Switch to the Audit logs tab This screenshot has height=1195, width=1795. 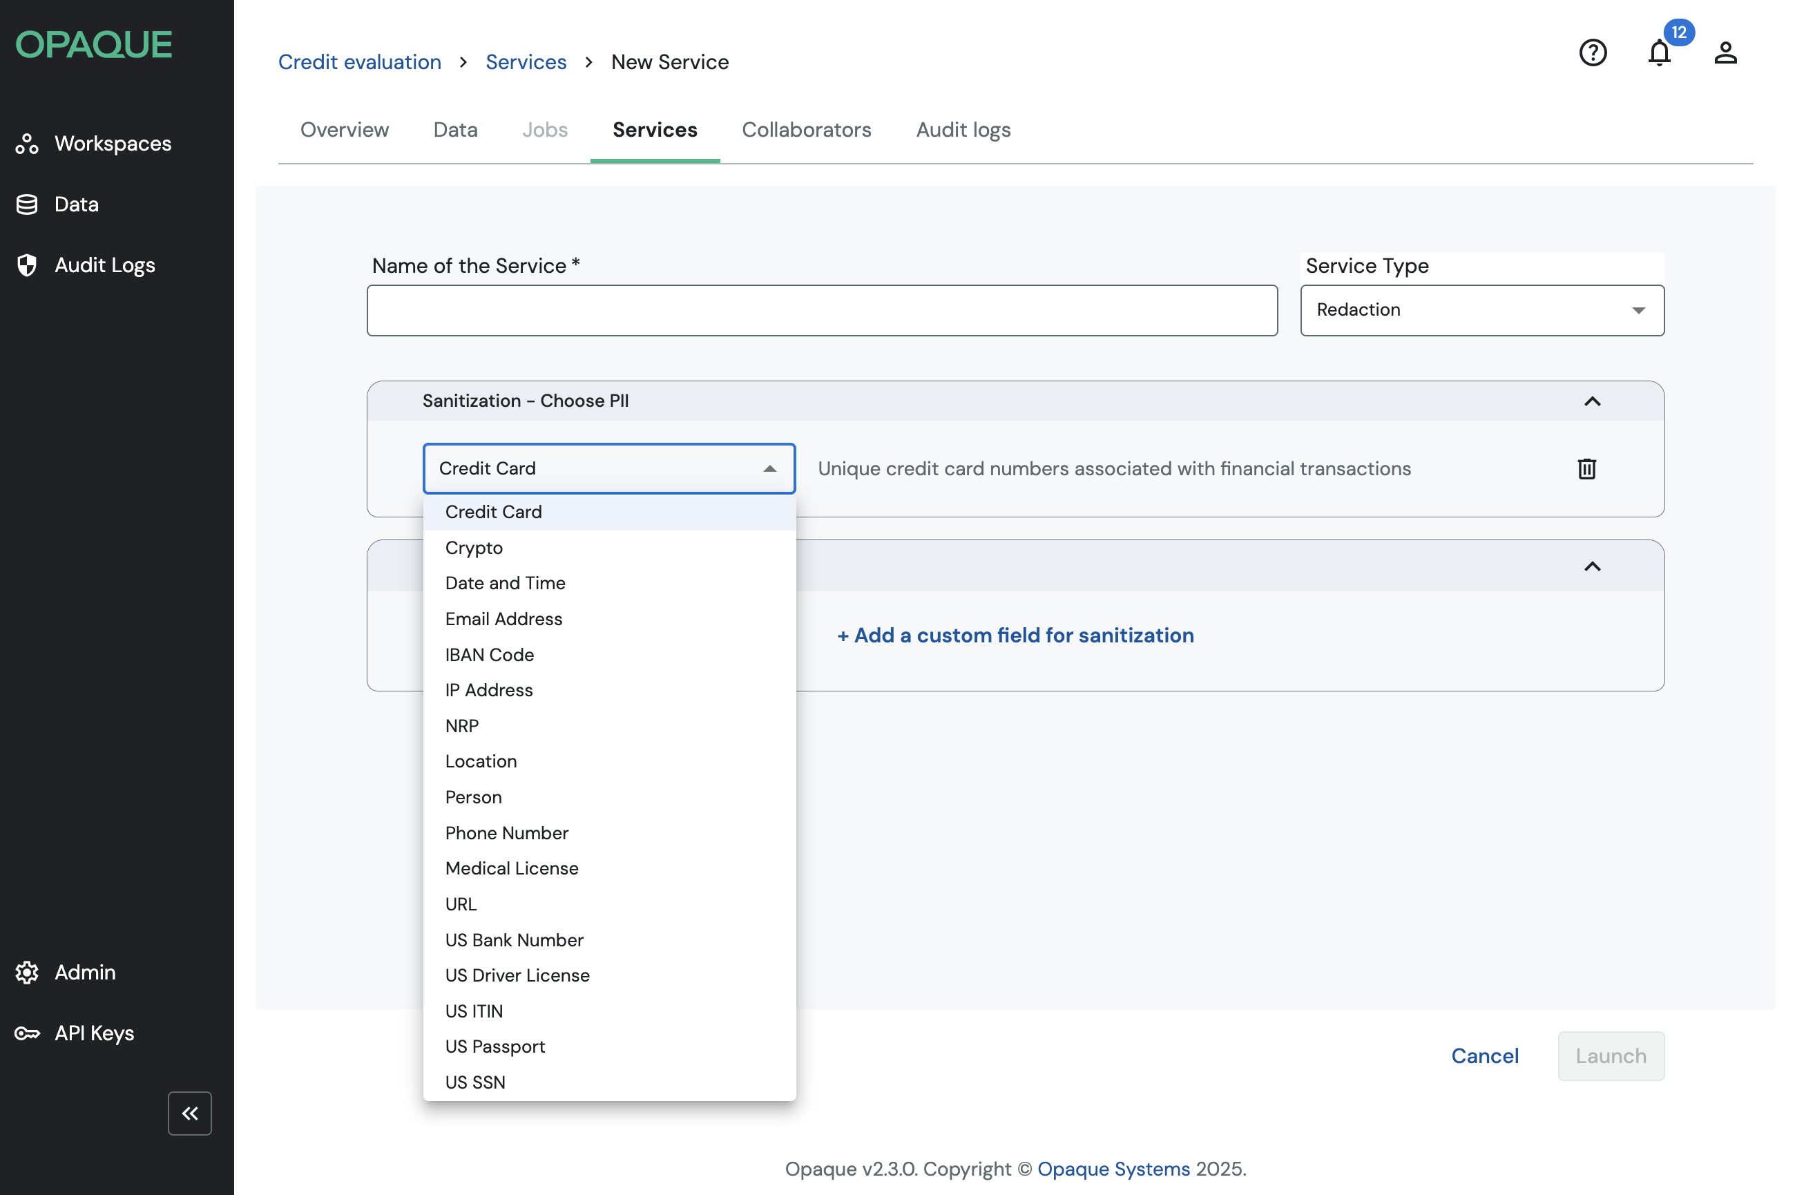pyautogui.click(x=963, y=130)
